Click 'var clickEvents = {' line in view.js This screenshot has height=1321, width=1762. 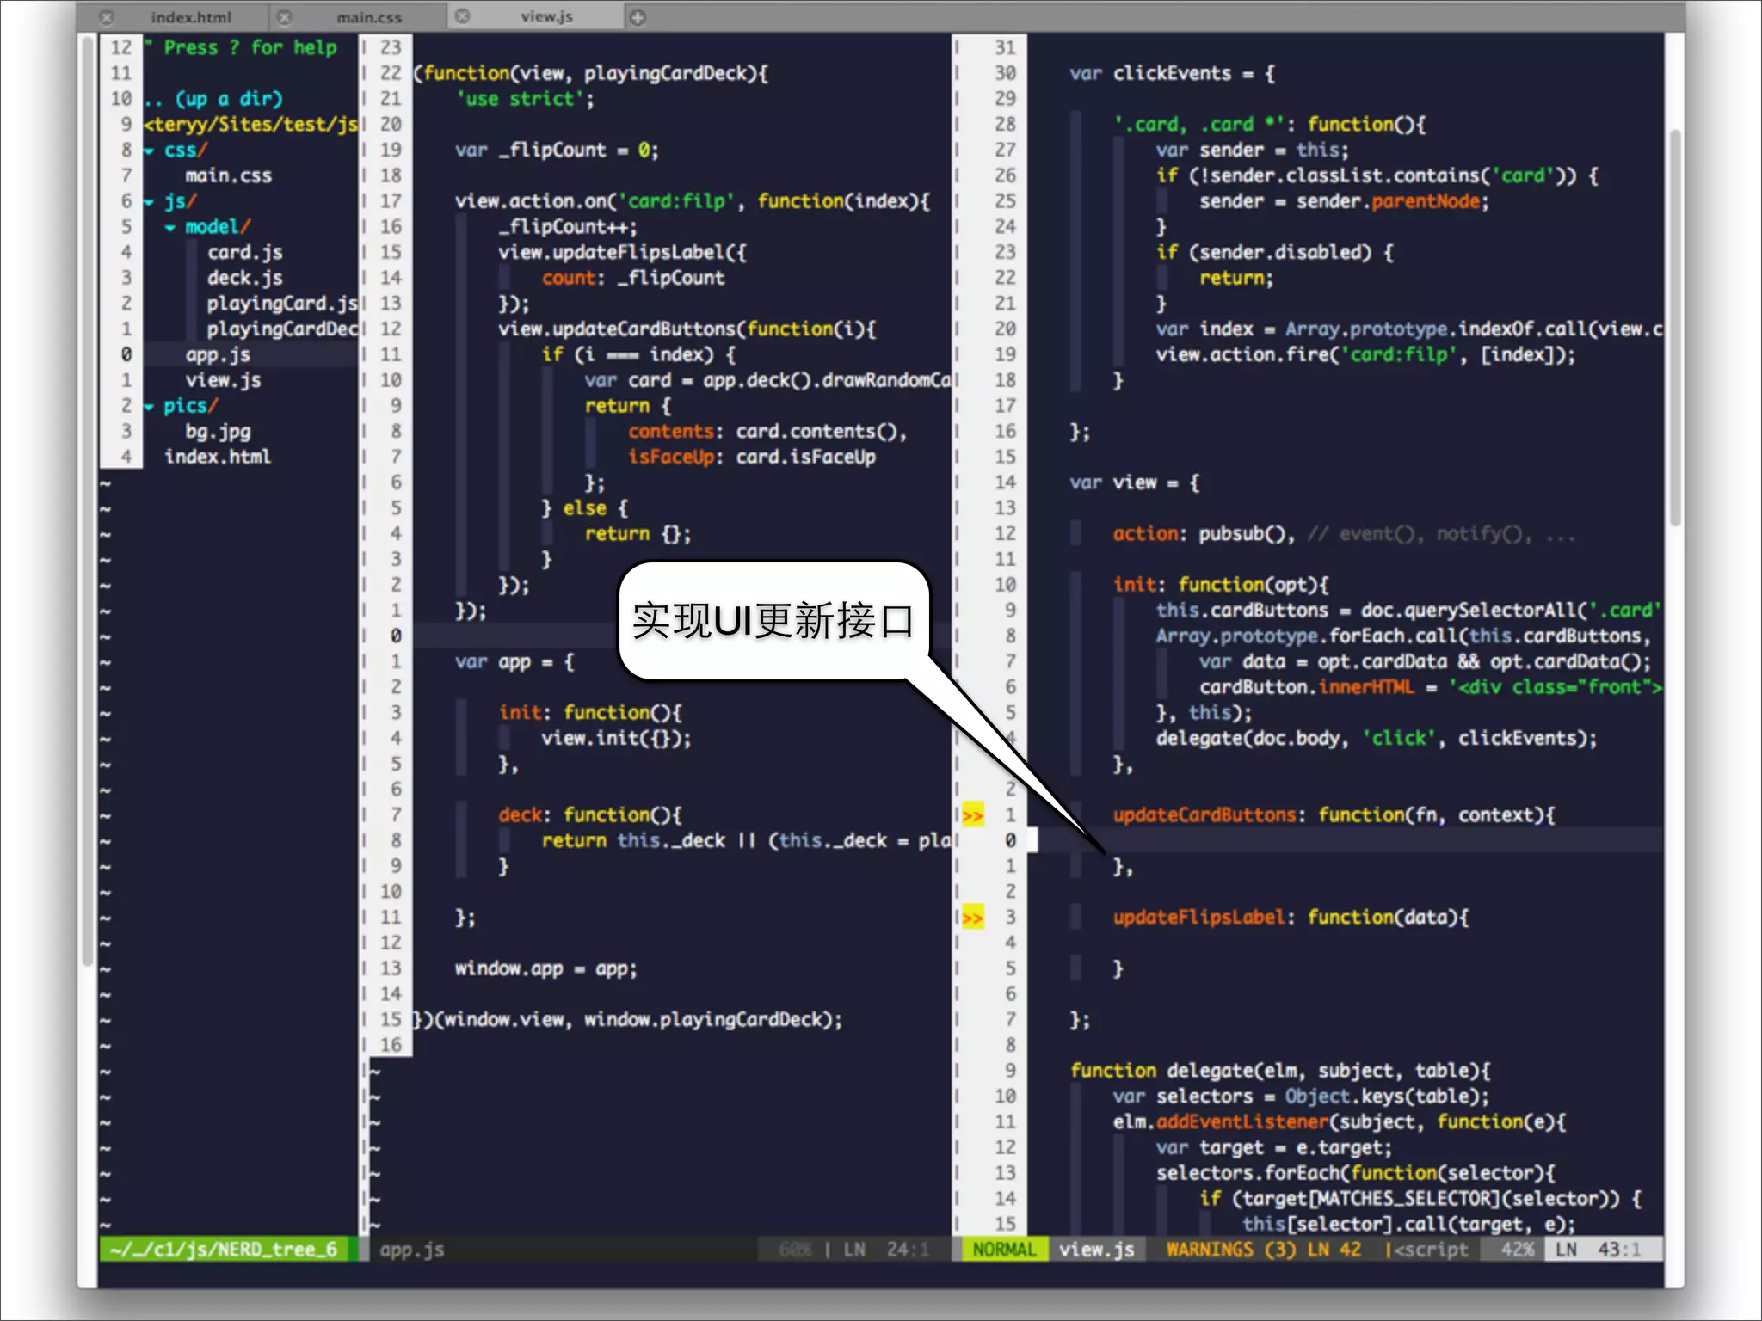[x=1172, y=73]
